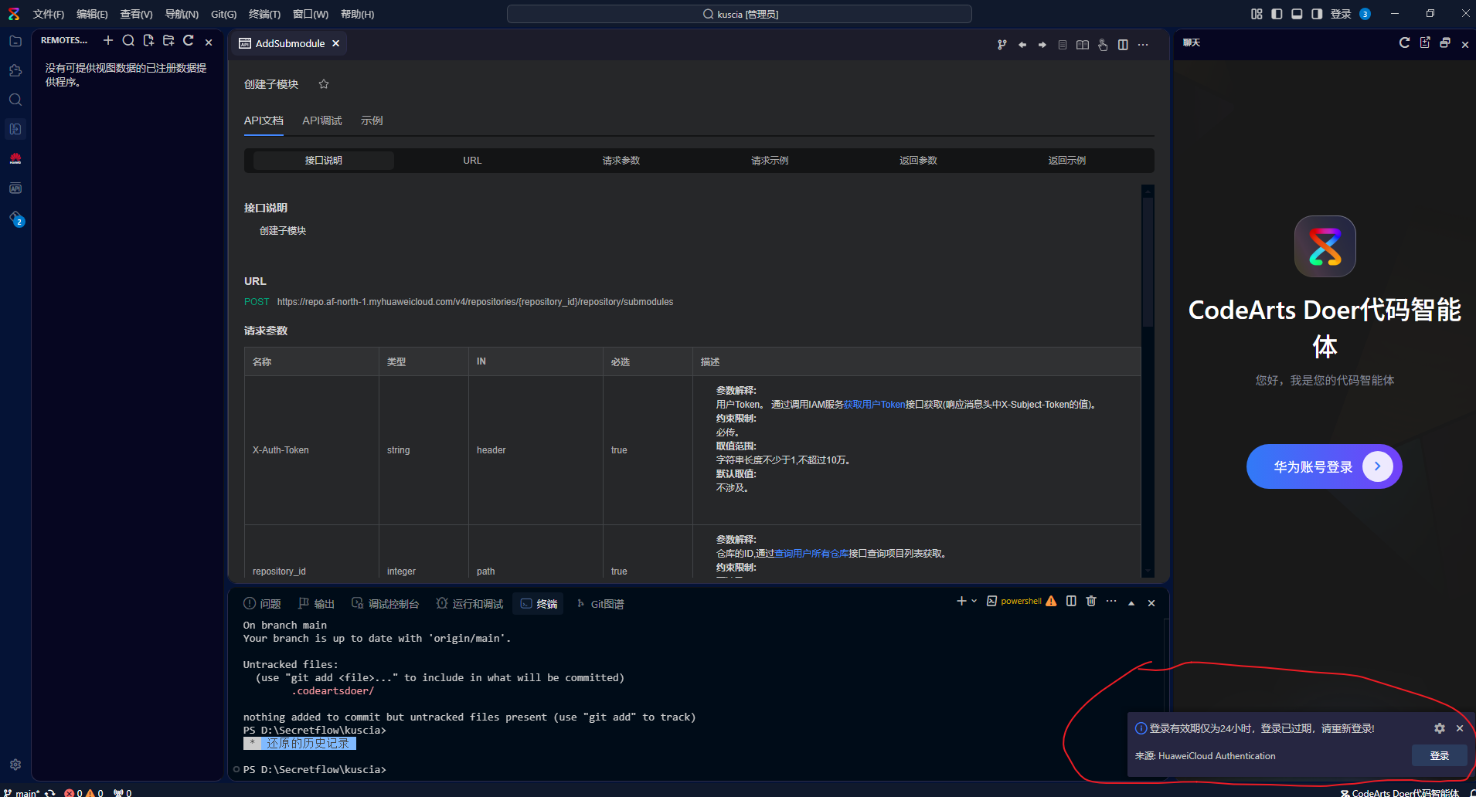Image resolution: width=1476 pixels, height=797 pixels.
Task: Select the 请求示例 section tab
Action: (770, 160)
